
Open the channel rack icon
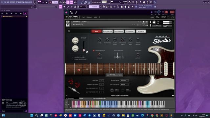pyautogui.click(x=111, y=7)
